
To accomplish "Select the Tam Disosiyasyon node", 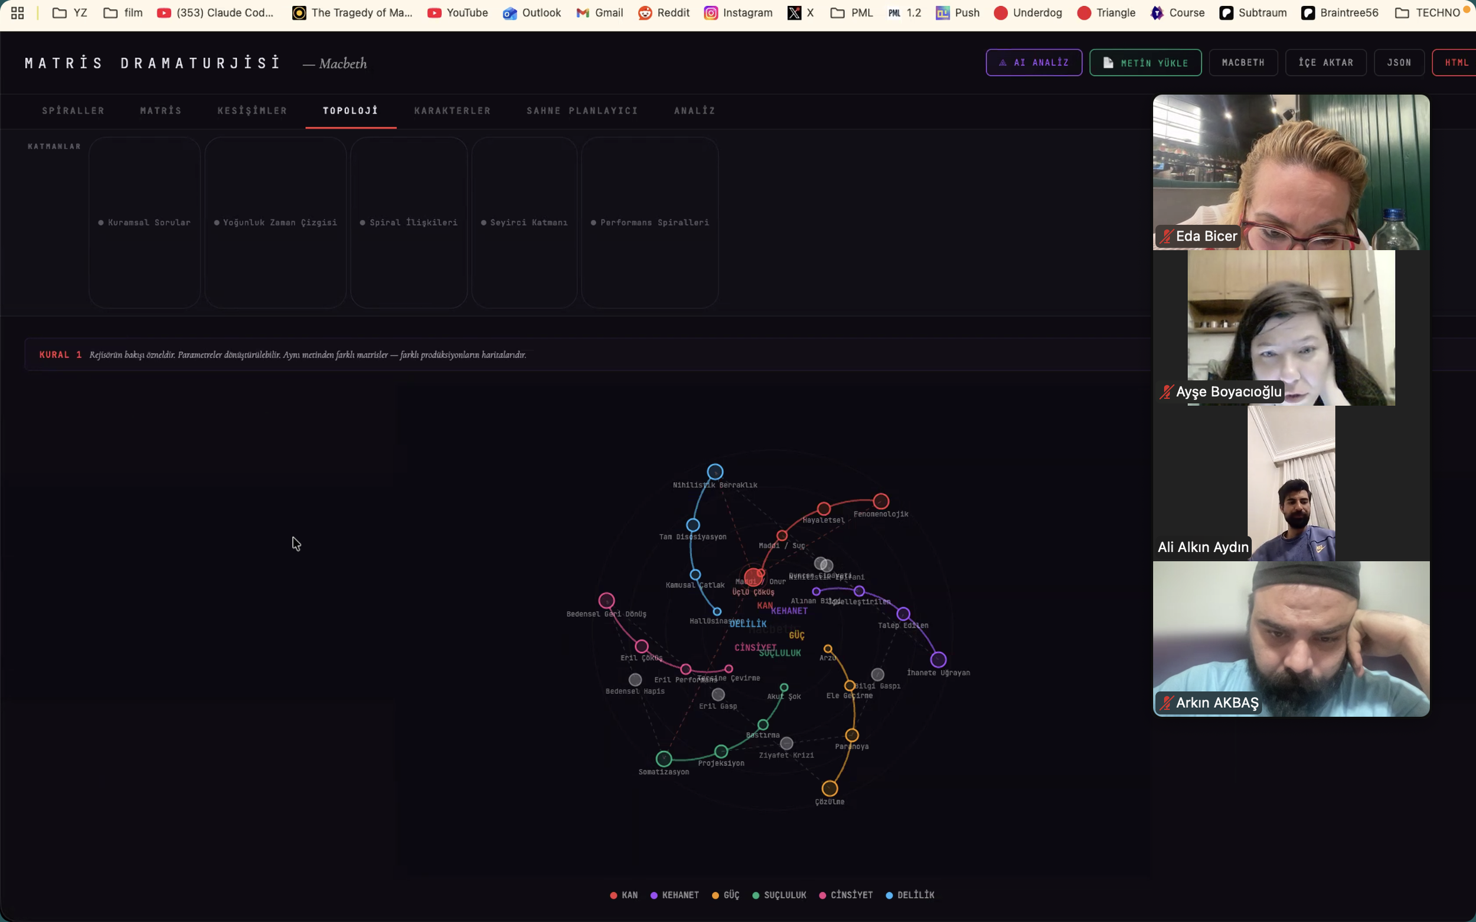I will pyautogui.click(x=693, y=525).
